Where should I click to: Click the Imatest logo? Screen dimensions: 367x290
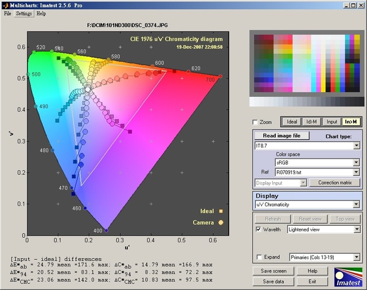pos(348,277)
